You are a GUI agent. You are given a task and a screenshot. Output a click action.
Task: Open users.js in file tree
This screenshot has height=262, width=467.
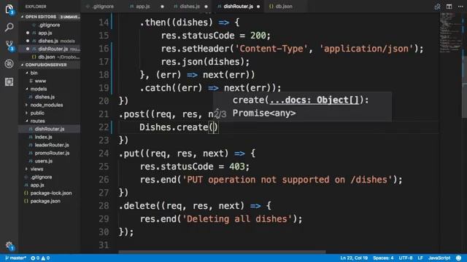[x=44, y=161]
